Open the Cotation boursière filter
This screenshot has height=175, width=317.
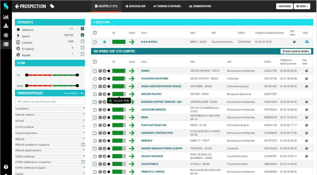pyautogui.click(x=50, y=133)
